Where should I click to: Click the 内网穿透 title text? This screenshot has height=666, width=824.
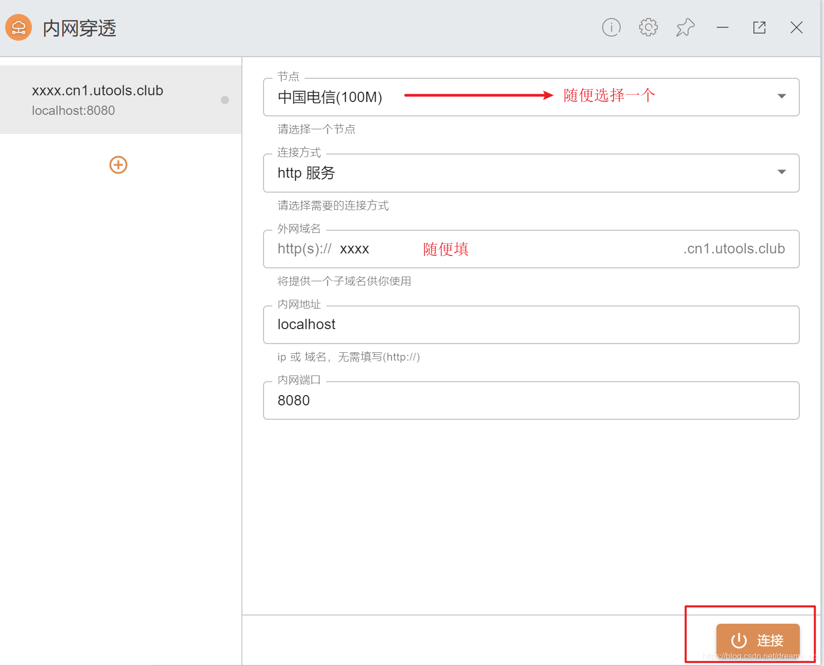[80, 28]
